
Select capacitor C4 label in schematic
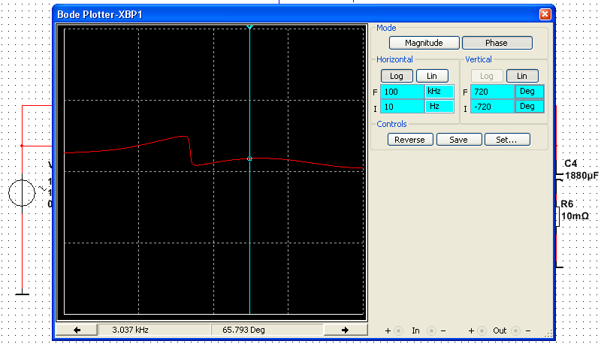[x=571, y=164]
